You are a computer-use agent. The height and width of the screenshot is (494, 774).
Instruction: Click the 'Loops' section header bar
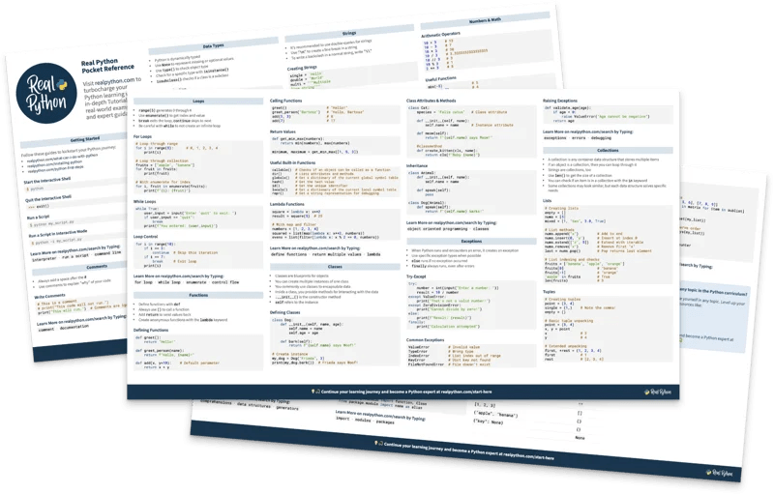tap(198, 102)
